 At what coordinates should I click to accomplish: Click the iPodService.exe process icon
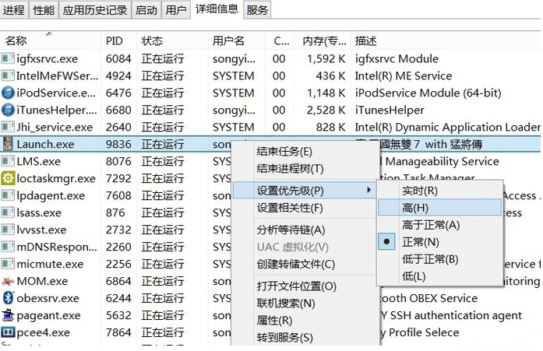coord(8,93)
